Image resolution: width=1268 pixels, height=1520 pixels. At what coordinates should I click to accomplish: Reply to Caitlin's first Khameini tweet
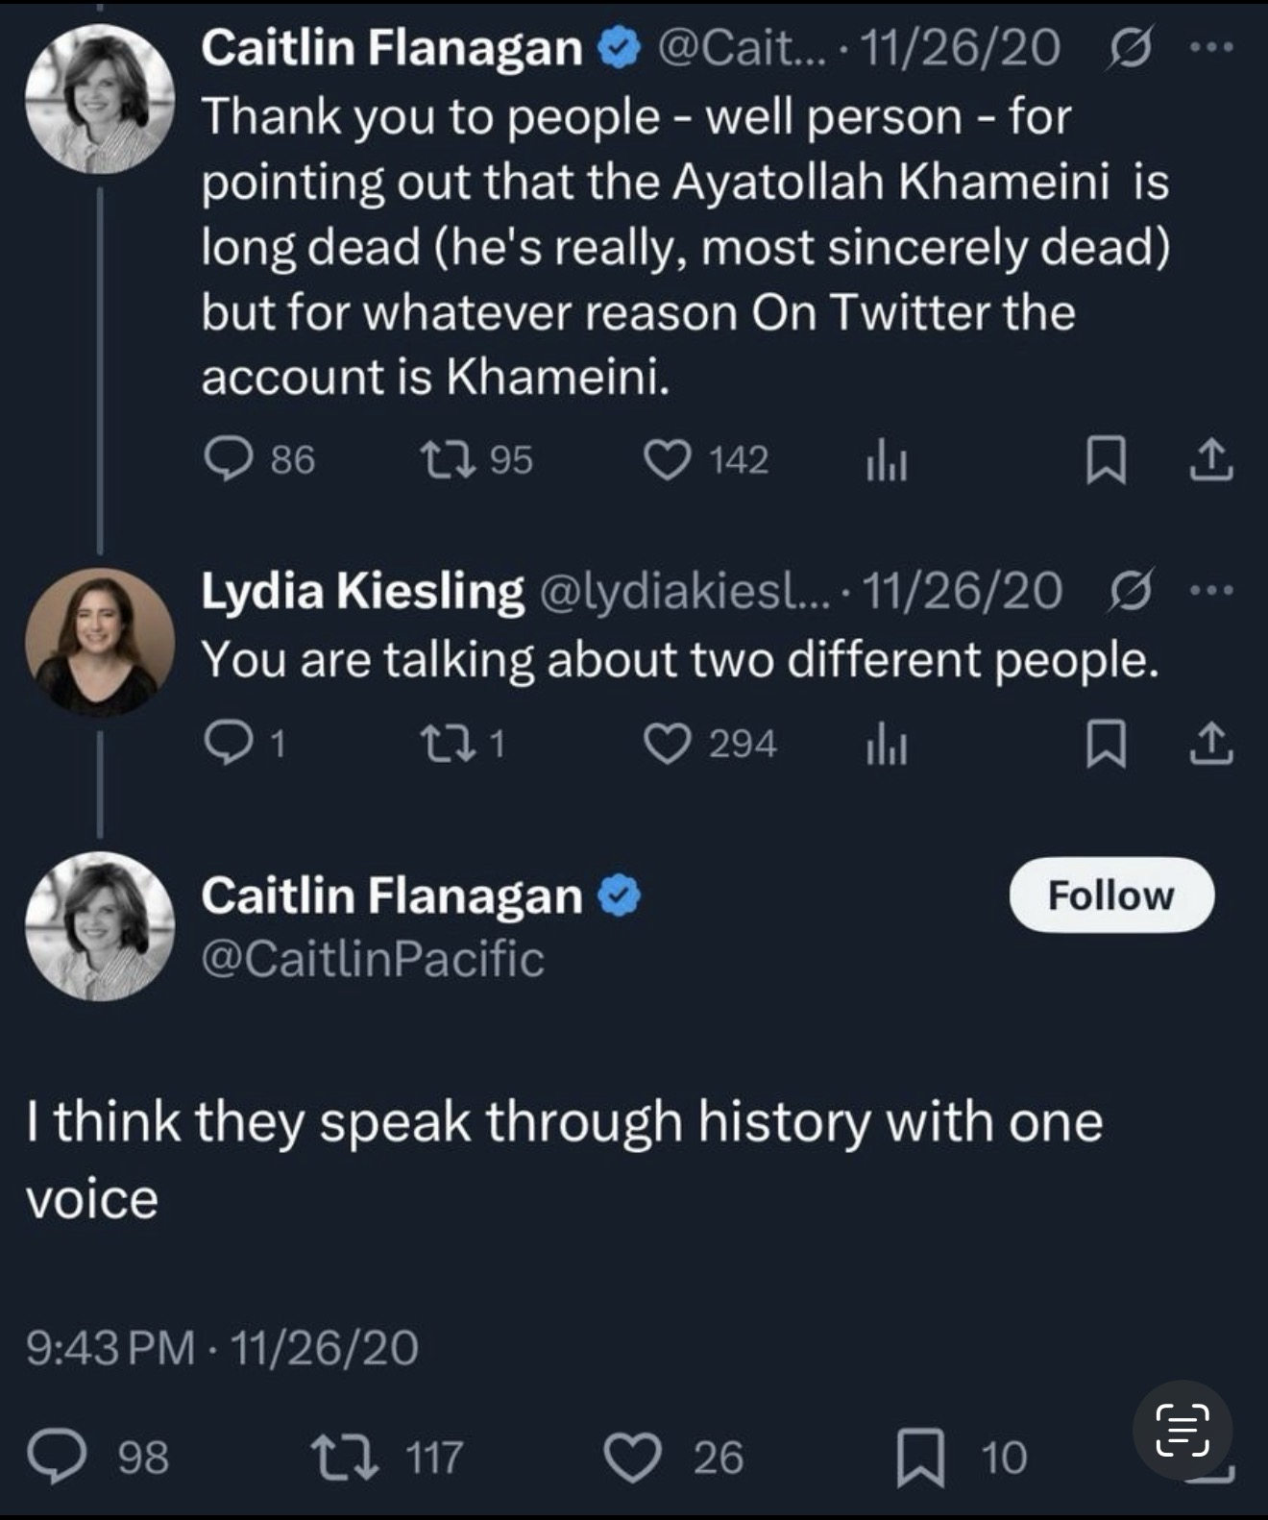[x=228, y=459]
